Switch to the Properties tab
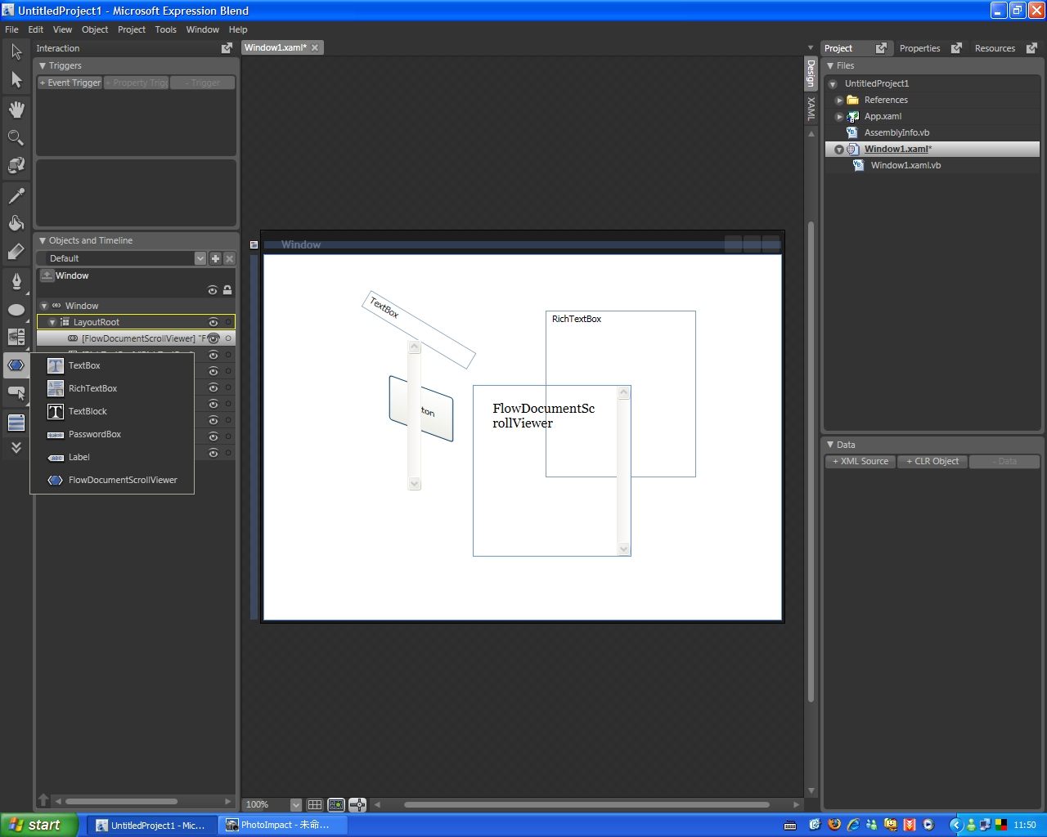1047x837 pixels. click(919, 48)
